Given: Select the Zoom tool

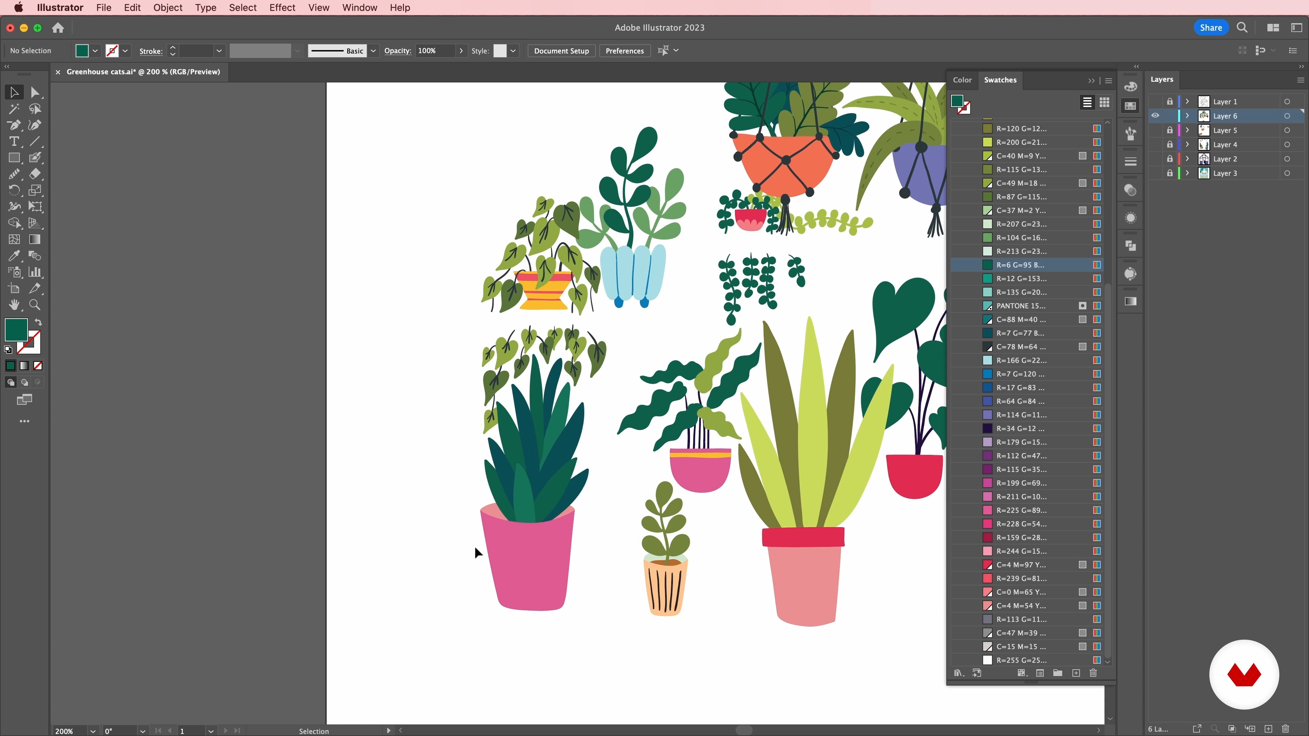Looking at the screenshot, I should (x=34, y=305).
